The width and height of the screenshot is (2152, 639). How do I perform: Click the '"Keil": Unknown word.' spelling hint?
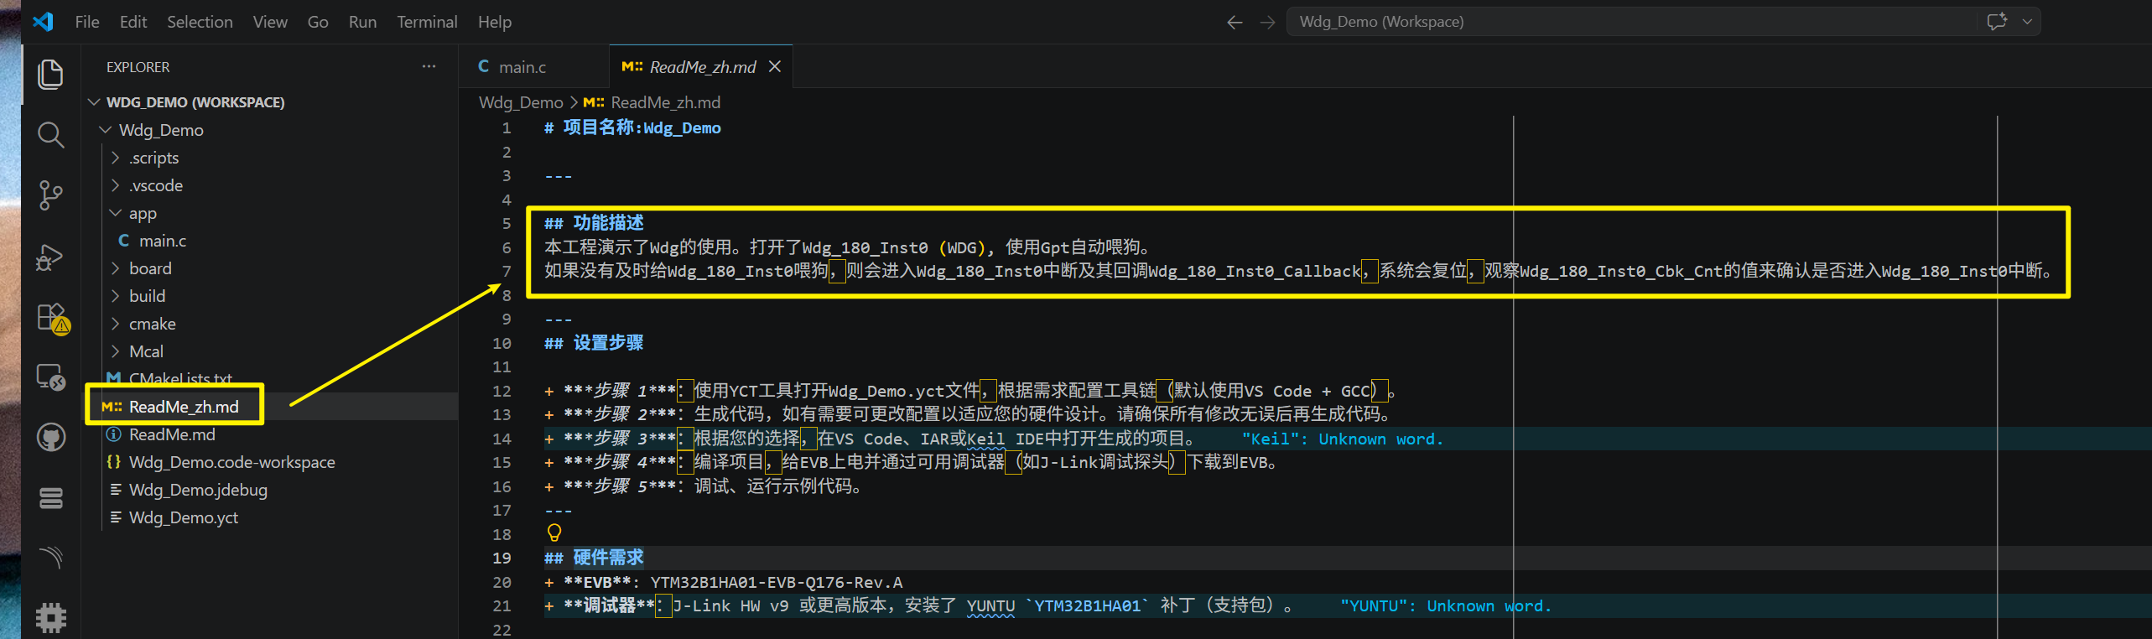click(1343, 439)
